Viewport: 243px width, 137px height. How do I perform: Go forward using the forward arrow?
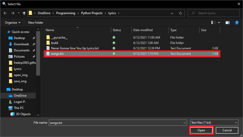click(x=13, y=13)
